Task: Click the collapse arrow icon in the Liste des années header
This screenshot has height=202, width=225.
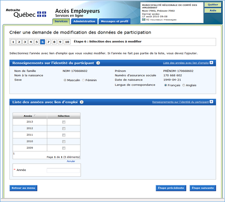Action: click(211, 102)
